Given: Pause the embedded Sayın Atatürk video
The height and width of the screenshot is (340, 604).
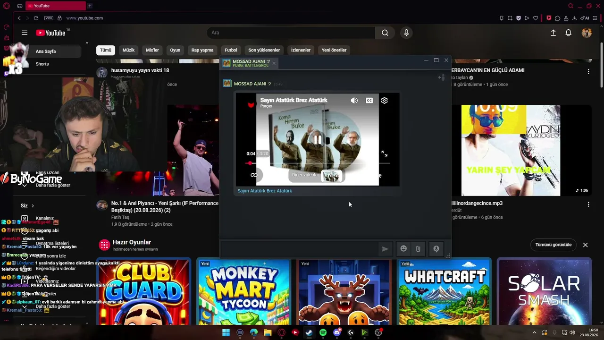Looking at the screenshot, I should tap(318, 139).
